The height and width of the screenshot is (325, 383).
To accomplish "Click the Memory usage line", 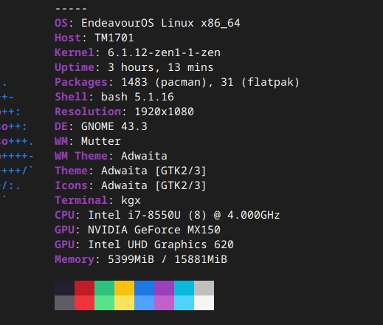I will [x=141, y=259].
